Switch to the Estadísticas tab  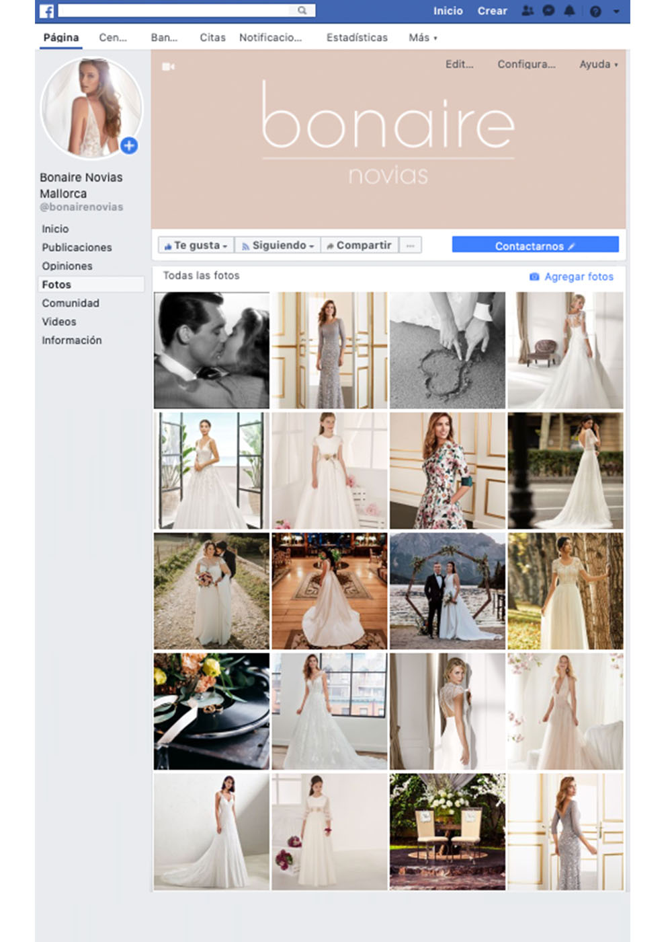click(x=357, y=38)
